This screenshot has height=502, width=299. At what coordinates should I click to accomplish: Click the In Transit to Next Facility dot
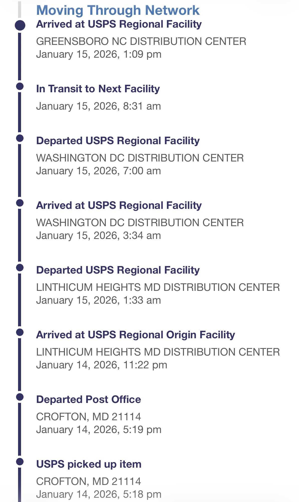20,87
